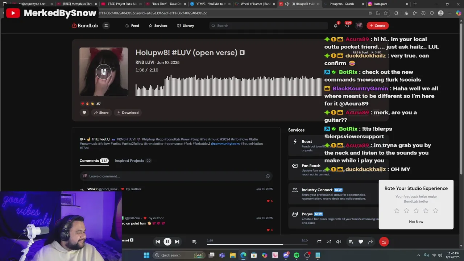Open @prod_wink commenter profile
Screen dimensions: 464x261
108,189
